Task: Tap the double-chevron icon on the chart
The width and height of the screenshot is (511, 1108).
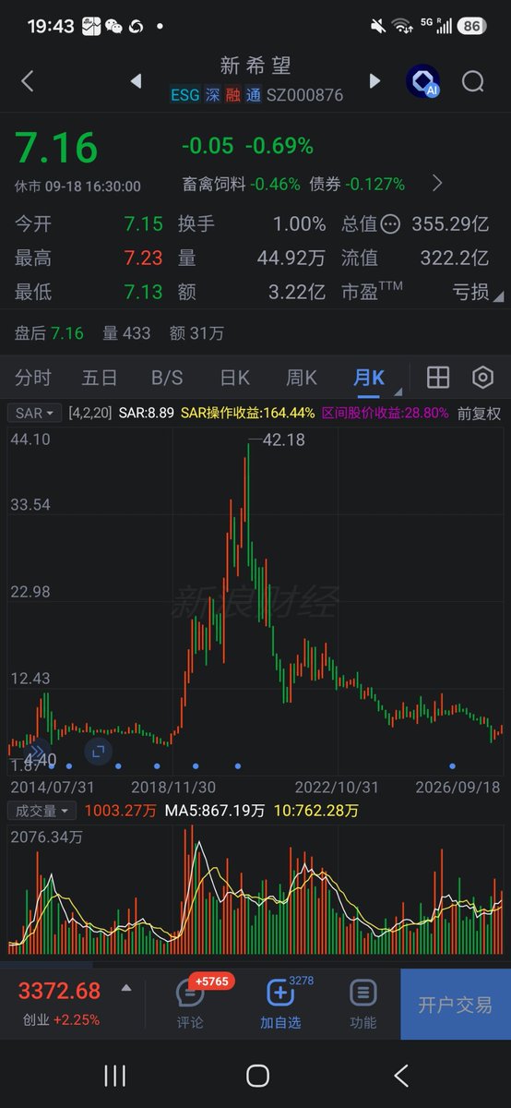Action: [x=37, y=751]
